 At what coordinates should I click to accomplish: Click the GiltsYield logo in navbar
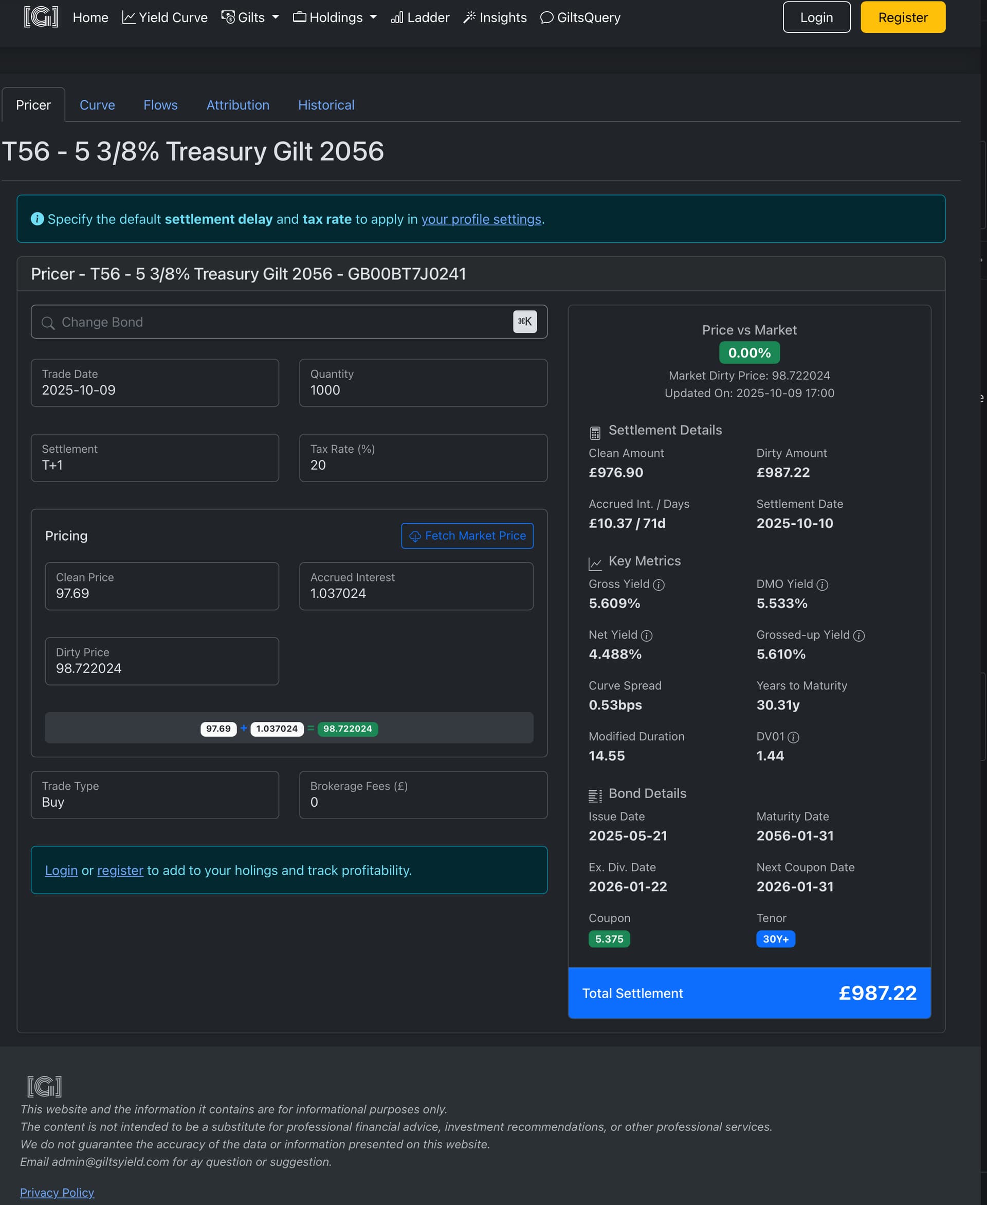pos(41,17)
